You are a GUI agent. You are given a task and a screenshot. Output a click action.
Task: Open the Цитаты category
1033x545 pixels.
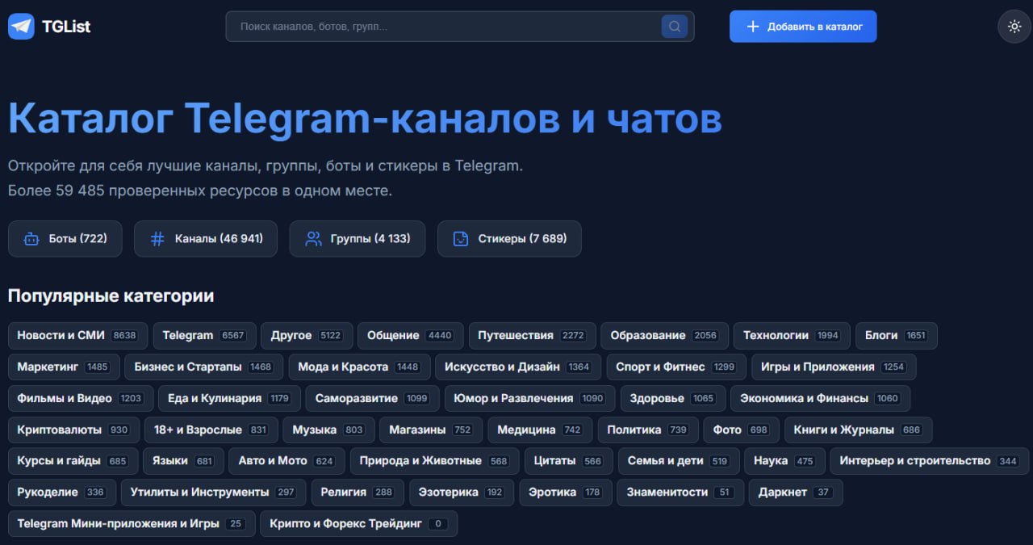point(568,461)
